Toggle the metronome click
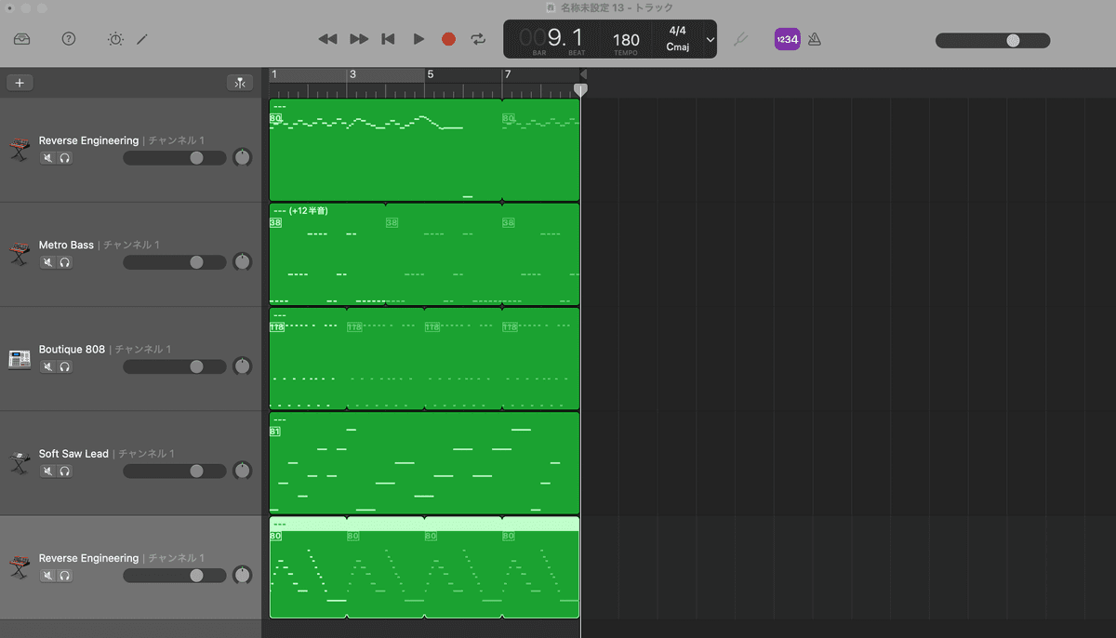This screenshot has width=1116, height=638. (815, 39)
